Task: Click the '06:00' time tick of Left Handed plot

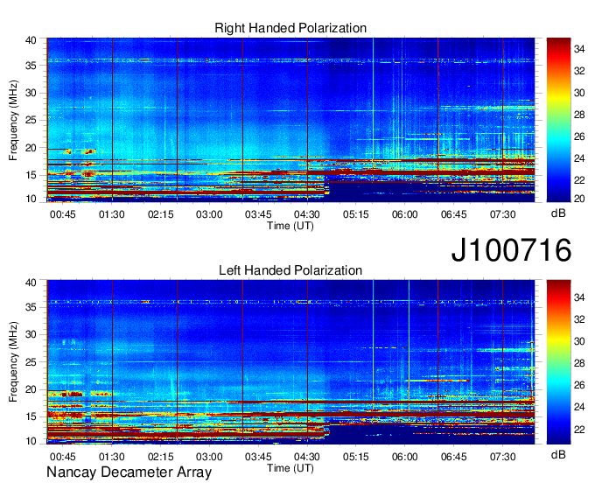Action: click(x=404, y=457)
